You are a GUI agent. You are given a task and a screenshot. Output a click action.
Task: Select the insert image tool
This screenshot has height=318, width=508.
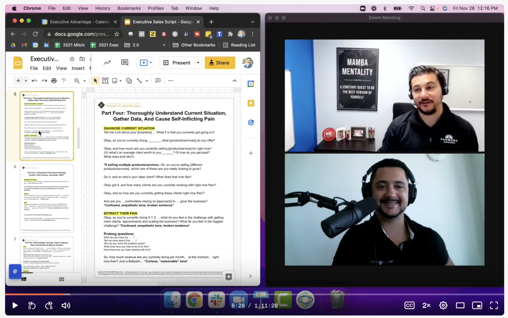[115, 81]
